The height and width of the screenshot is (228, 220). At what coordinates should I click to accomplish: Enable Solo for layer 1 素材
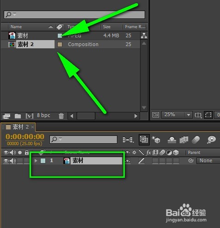[x=20, y=161]
